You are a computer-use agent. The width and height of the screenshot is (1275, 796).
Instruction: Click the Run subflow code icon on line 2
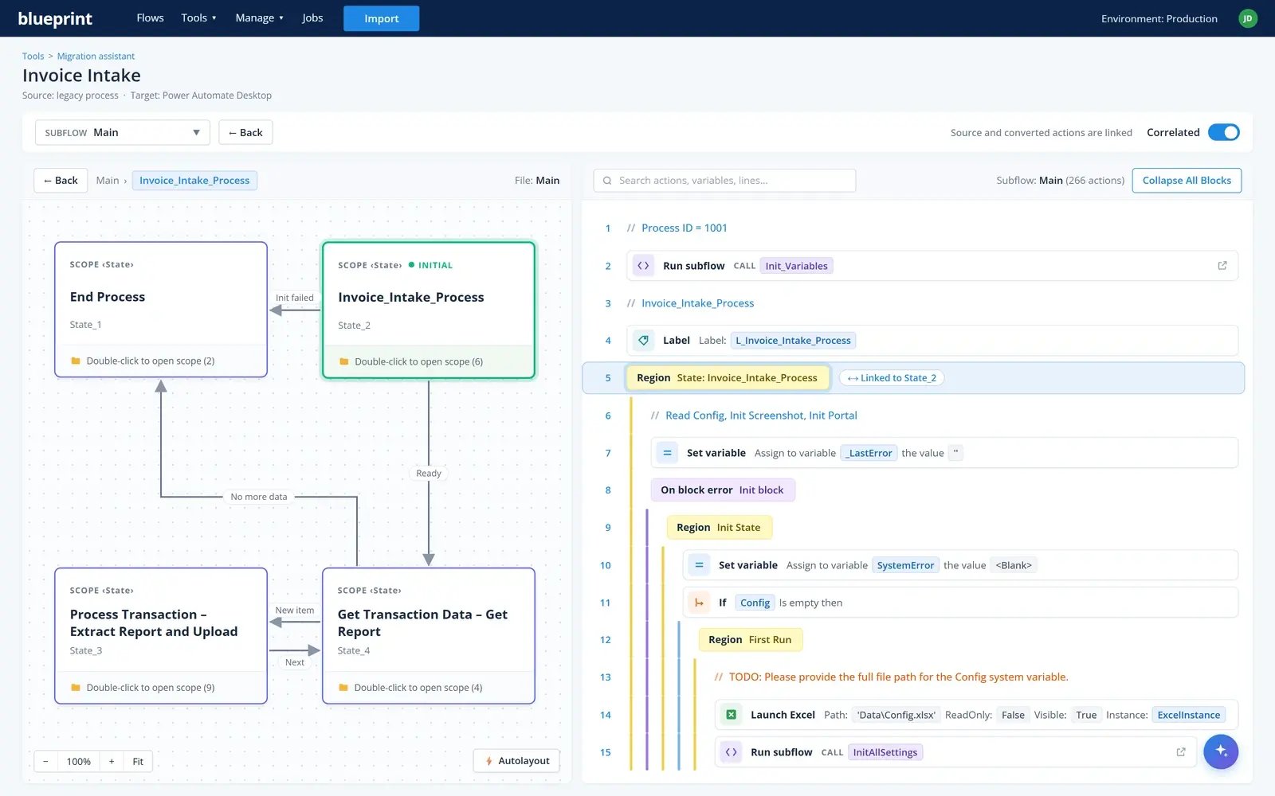pos(643,266)
